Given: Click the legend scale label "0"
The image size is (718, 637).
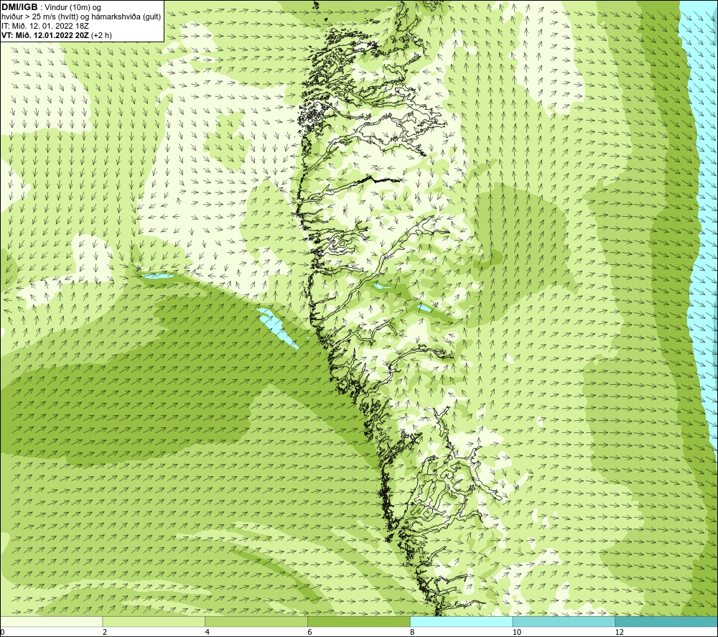Looking at the screenshot, I should [2, 632].
